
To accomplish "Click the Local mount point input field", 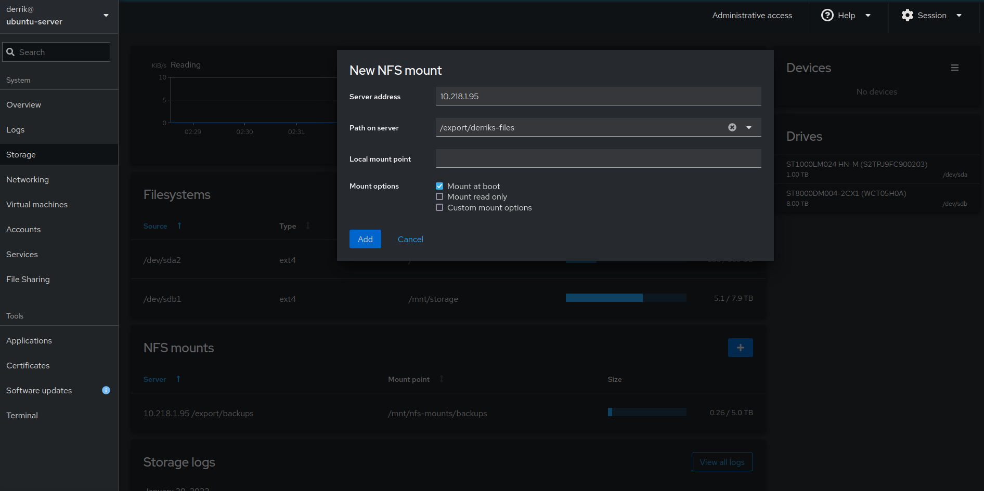I will (x=598, y=158).
